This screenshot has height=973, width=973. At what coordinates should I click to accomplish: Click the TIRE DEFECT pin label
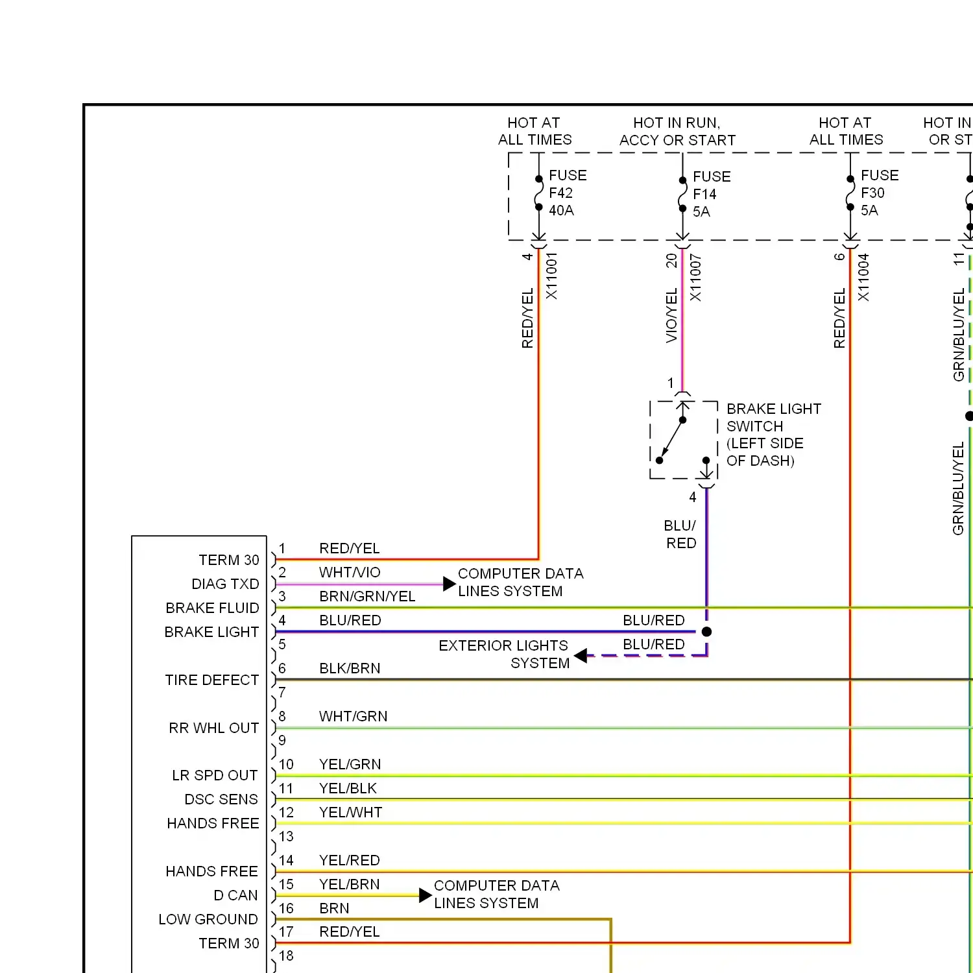pyautogui.click(x=211, y=680)
